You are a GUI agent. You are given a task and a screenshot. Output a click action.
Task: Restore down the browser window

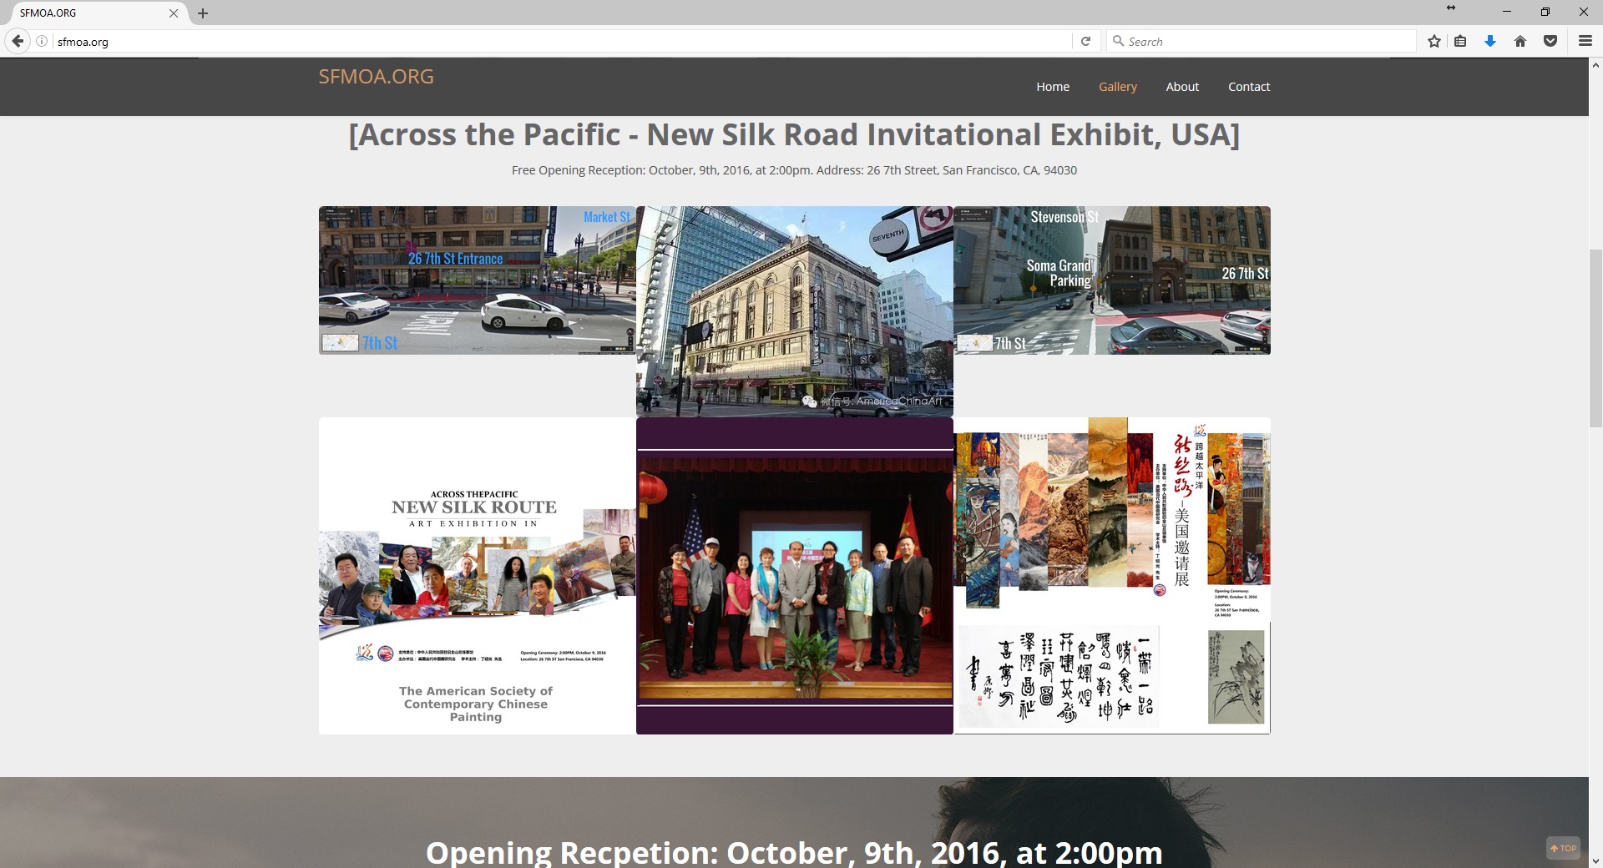tap(1545, 12)
